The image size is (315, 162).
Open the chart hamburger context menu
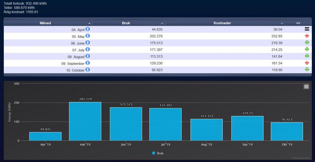pos(306,87)
